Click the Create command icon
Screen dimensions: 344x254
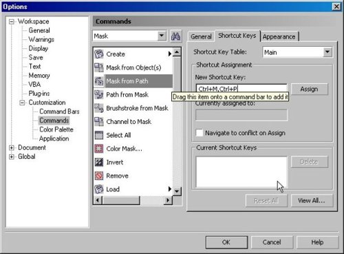click(99, 54)
